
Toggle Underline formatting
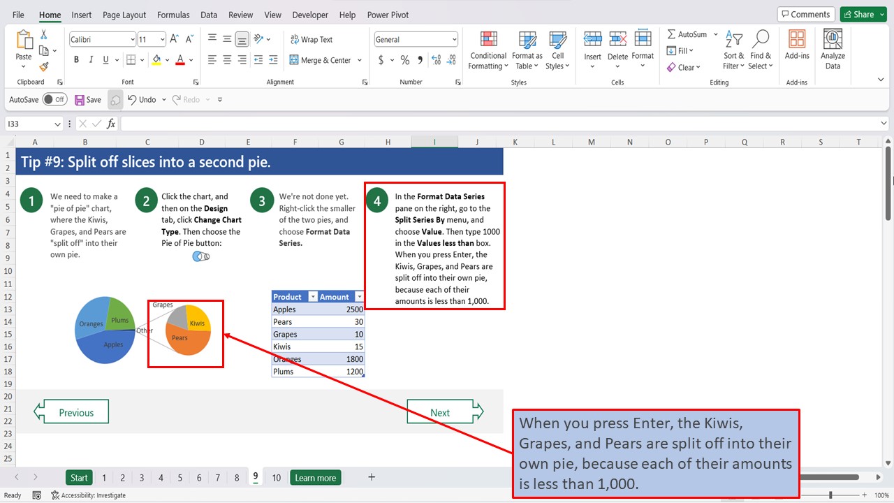click(107, 60)
